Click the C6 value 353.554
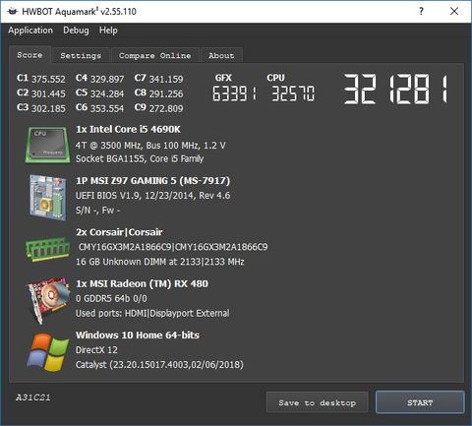This screenshot has width=472, height=426. coord(107,108)
